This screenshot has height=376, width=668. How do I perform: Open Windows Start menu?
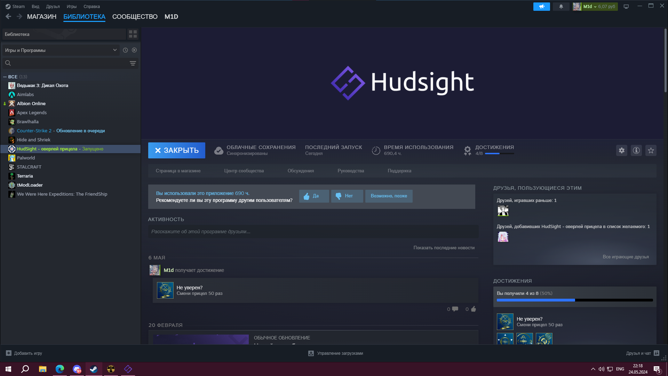(8, 369)
